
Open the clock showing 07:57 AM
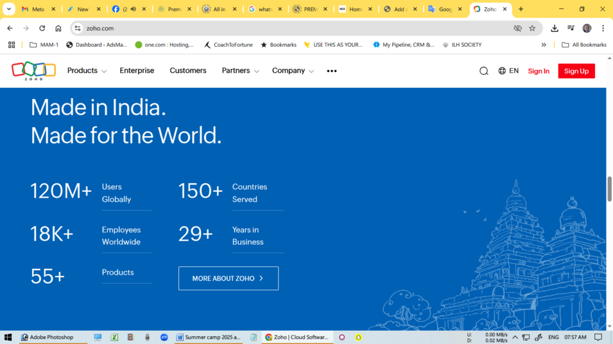575,337
